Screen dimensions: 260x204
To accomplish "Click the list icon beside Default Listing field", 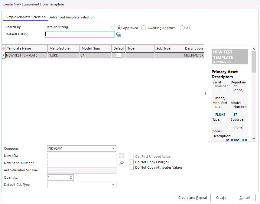I will pyautogui.click(x=119, y=34).
